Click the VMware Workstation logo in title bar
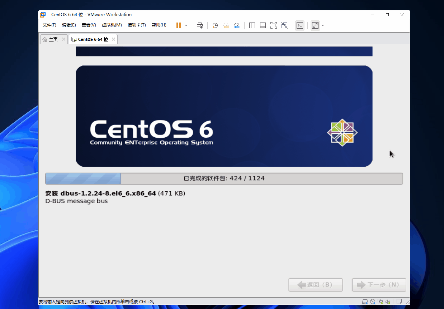 click(x=43, y=15)
